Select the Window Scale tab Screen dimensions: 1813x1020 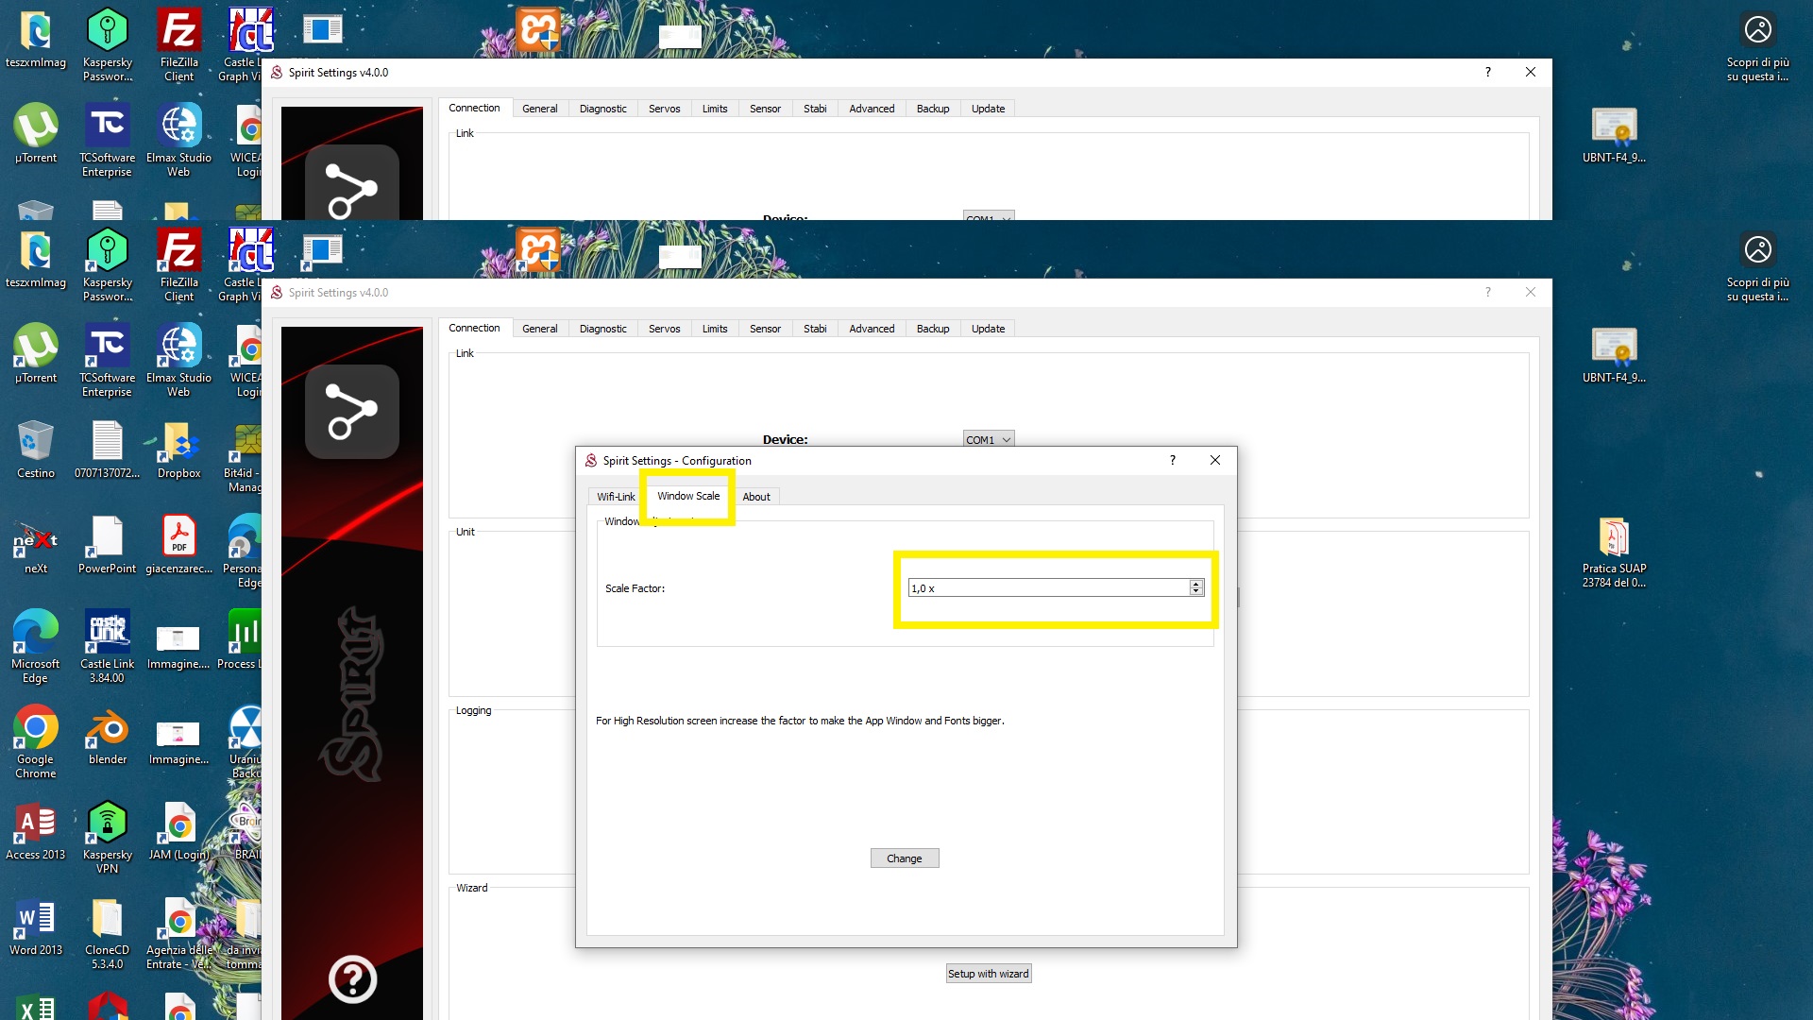tap(688, 496)
